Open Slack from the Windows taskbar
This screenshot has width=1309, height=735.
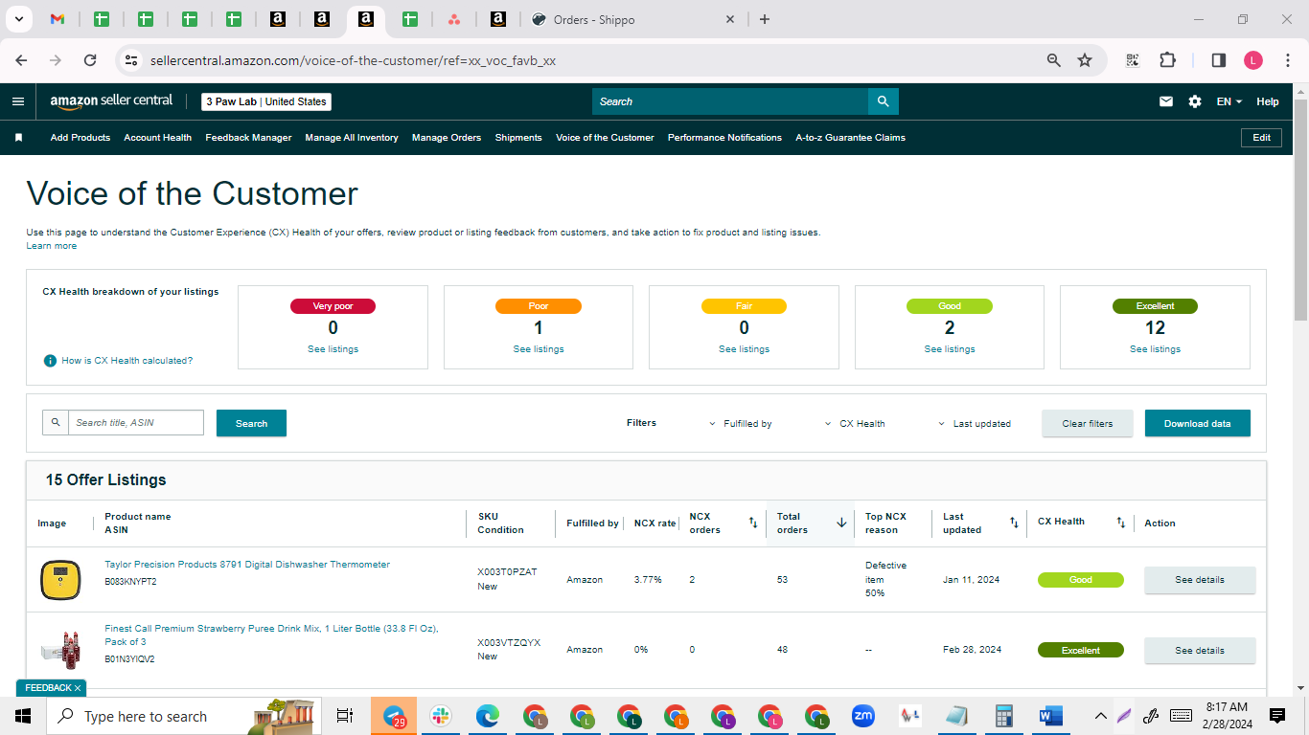coord(441,716)
